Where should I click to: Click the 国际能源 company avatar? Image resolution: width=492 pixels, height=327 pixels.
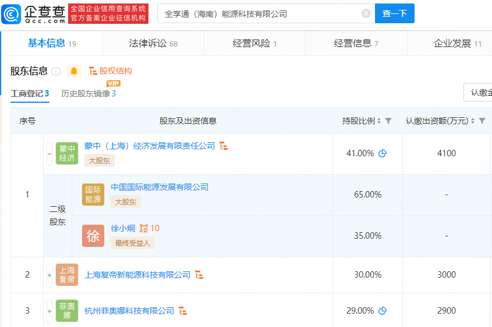93,195
